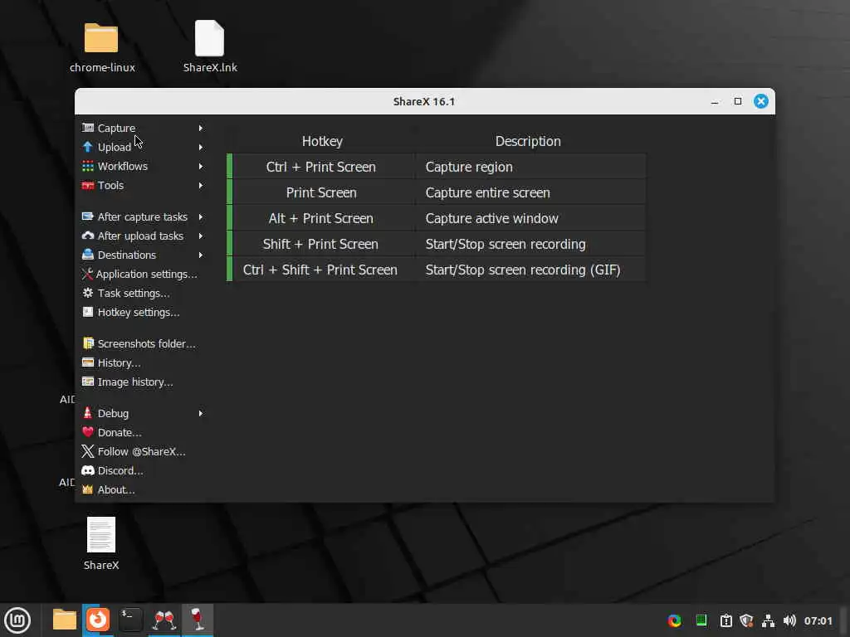Launch Firefox from the taskbar
Viewport: 850px width, 637px height.
(98, 620)
